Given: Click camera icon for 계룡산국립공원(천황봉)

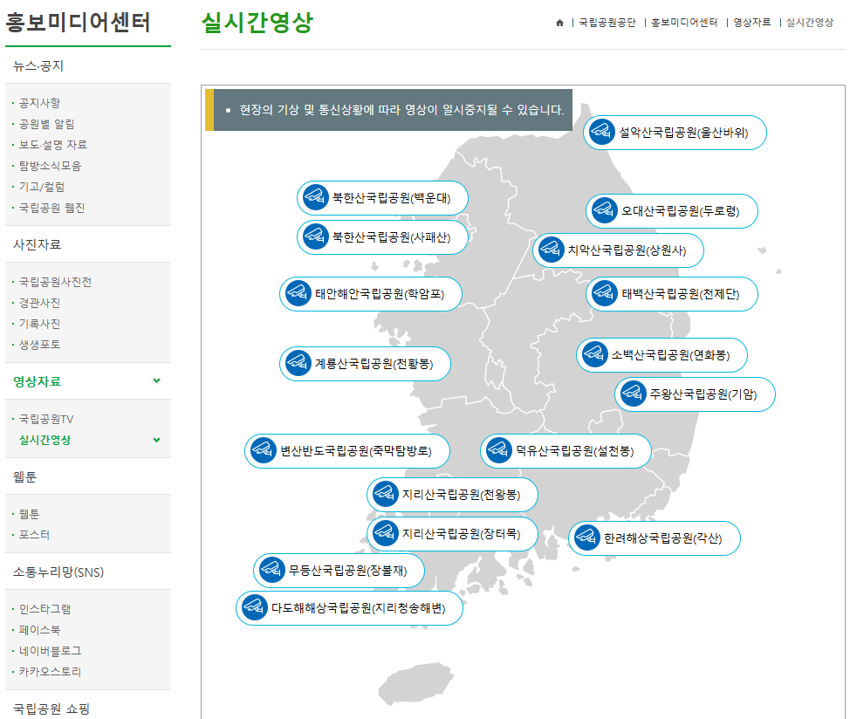Looking at the screenshot, I should pyautogui.click(x=298, y=363).
